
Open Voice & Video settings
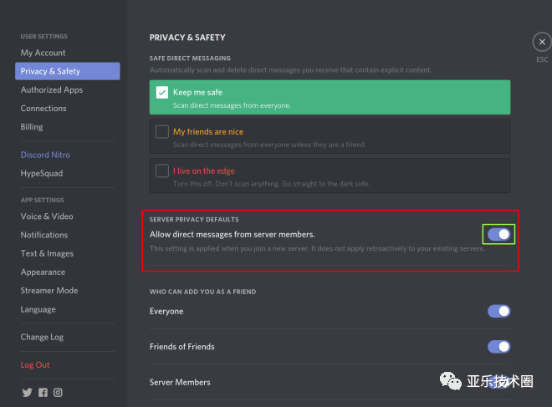click(47, 216)
